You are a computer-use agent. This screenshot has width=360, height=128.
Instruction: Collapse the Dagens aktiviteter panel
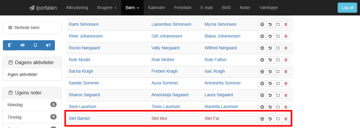tap(10, 63)
